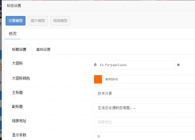
Task: Choose the 视频模型 button
Action: [x=60, y=21]
